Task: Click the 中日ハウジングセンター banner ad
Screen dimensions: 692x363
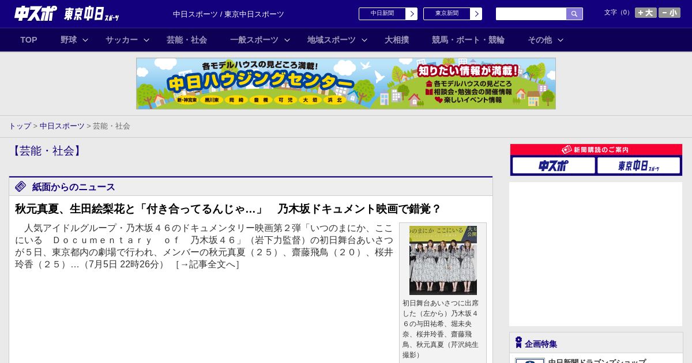Action: pyautogui.click(x=346, y=84)
